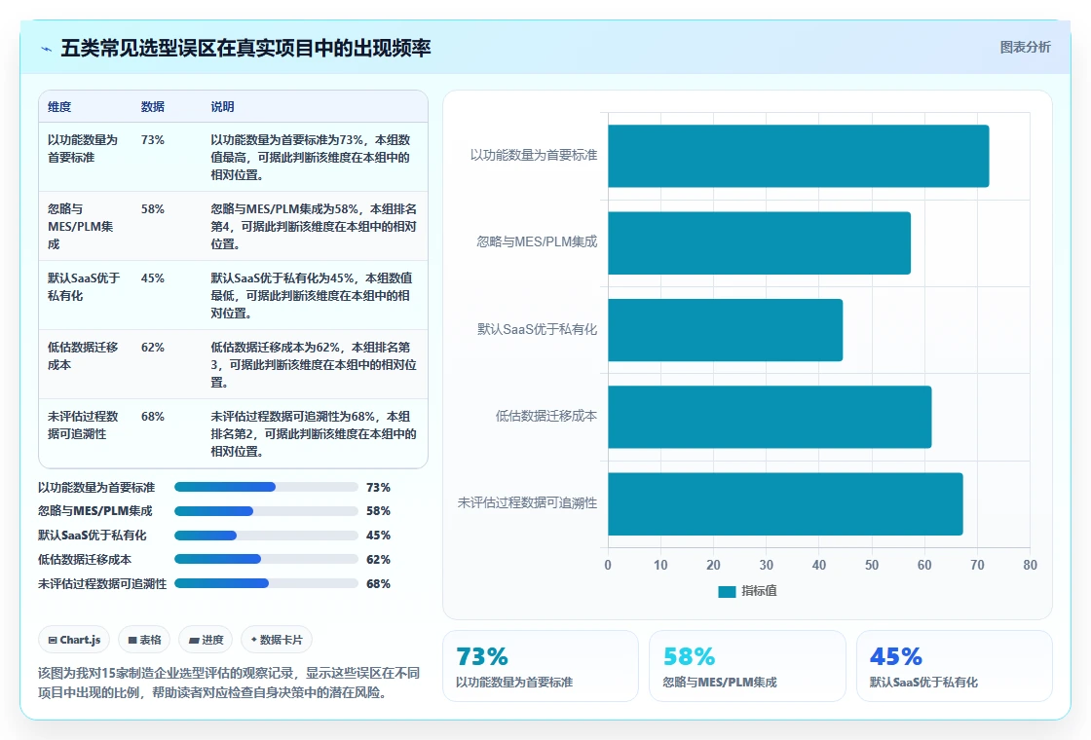Click the 数据 column header
The width and height of the screenshot is (1091, 740).
pyautogui.click(x=152, y=106)
